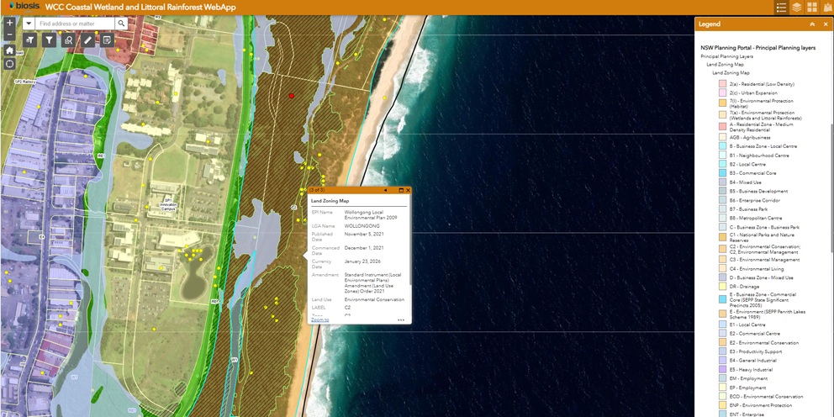Image resolution: width=834 pixels, height=417 pixels.
Task: Open the edit notes tool
Action: pyautogui.click(x=107, y=40)
